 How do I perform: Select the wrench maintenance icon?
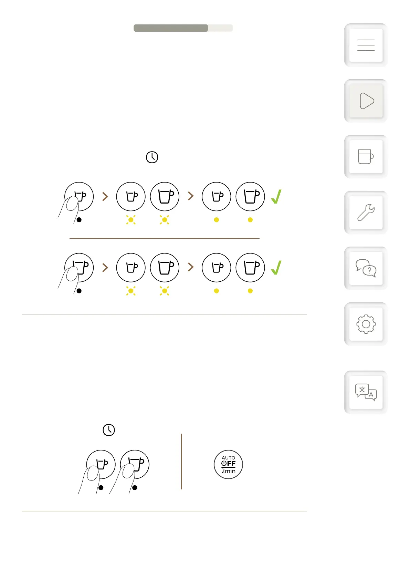[366, 213]
